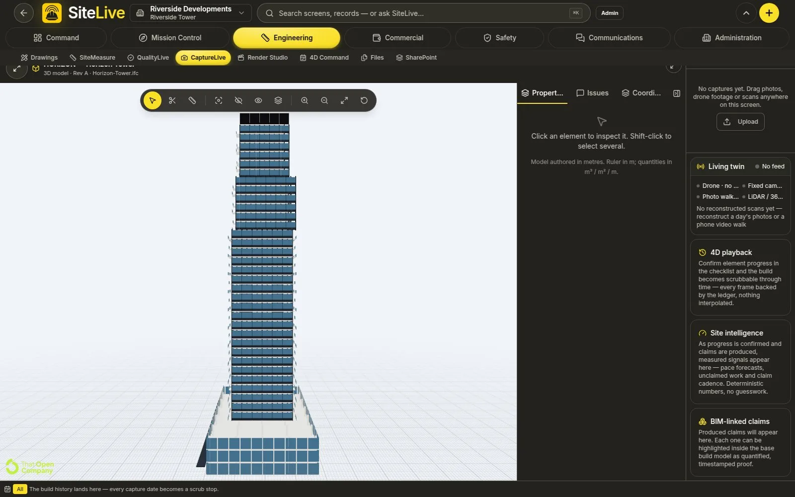Fit model to view with the expand arrows icon
The image size is (795, 497).
tap(344, 100)
